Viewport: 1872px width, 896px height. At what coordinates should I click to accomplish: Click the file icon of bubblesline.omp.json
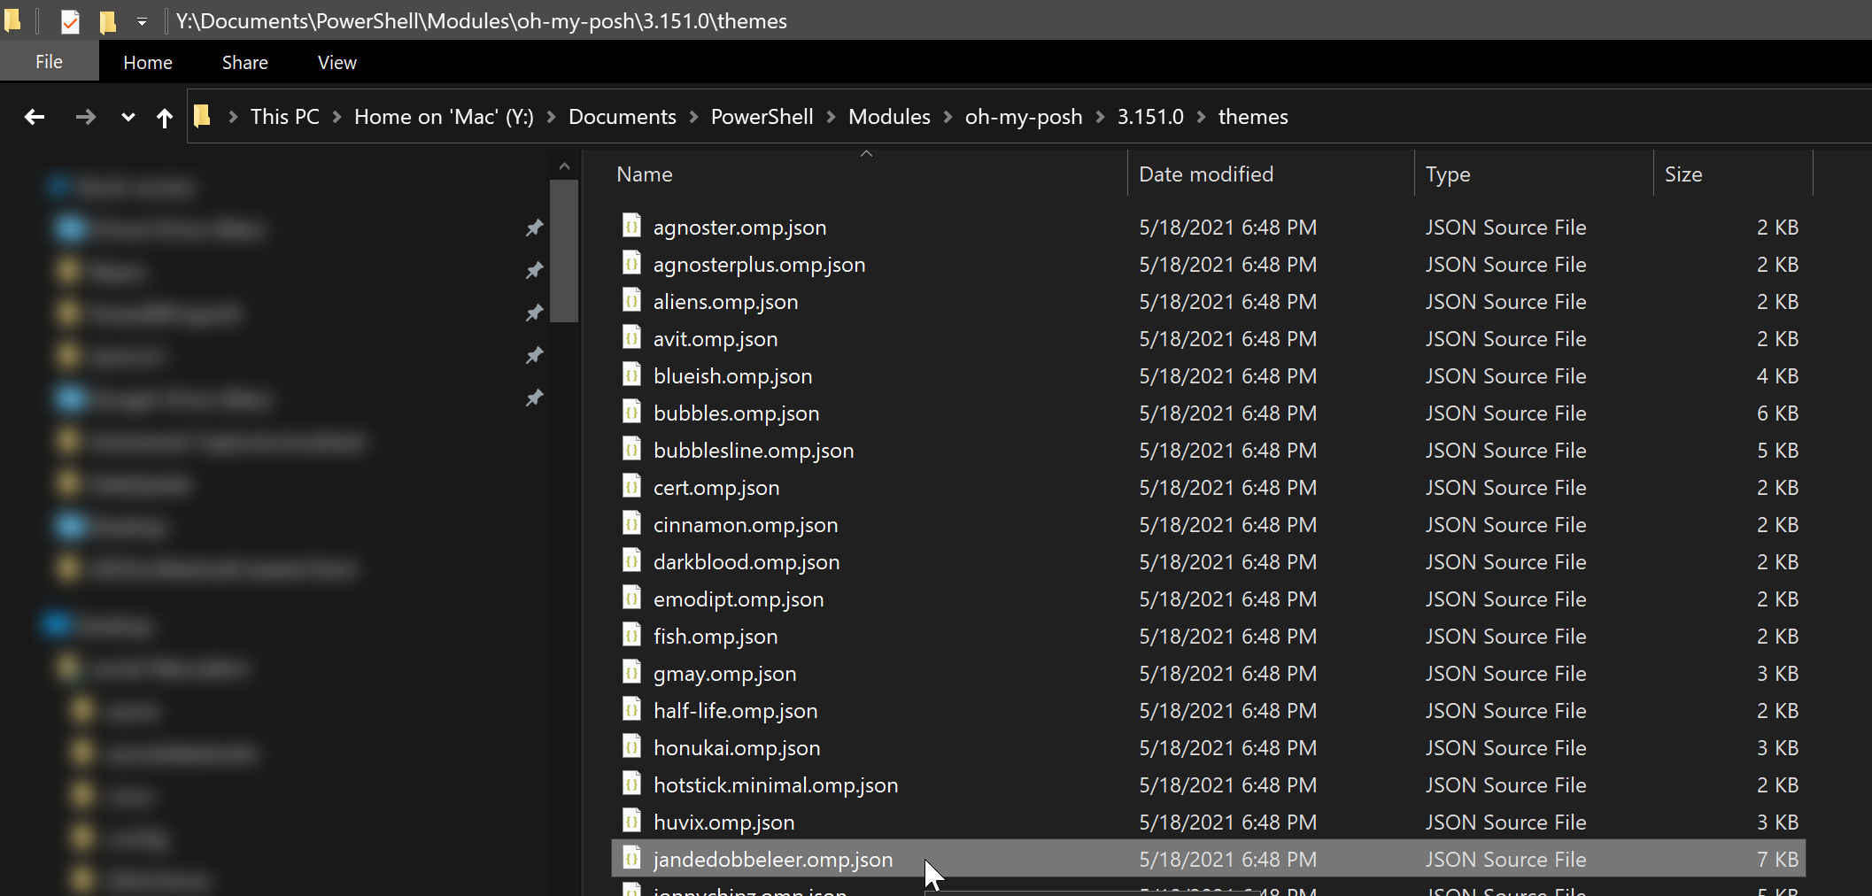click(x=631, y=450)
